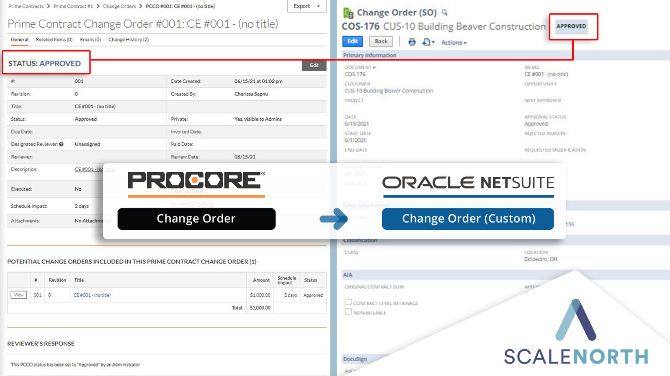
Task: Open the Change History (2) tab
Action: click(129, 40)
